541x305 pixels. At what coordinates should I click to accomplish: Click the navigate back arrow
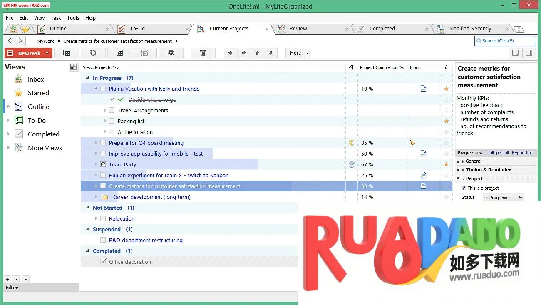(10, 41)
